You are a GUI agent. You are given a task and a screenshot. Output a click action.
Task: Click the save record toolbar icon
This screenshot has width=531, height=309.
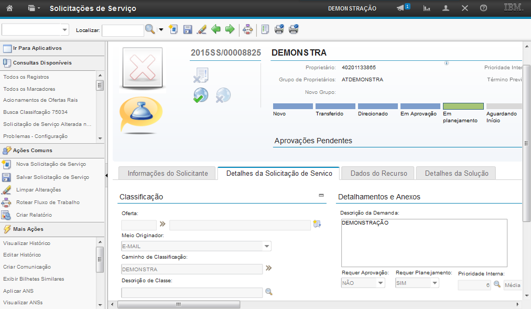click(x=188, y=30)
